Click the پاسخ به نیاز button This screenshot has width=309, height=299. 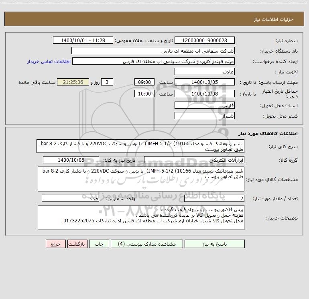(215, 244)
